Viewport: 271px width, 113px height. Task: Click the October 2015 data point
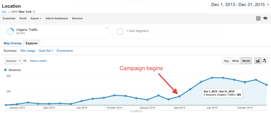(x=245, y=82)
